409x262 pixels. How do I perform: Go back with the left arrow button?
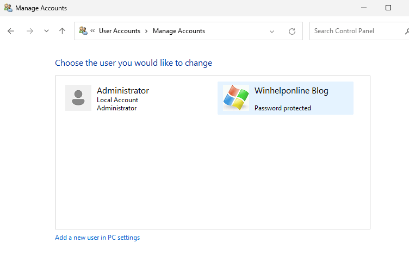click(x=11, y=31)
